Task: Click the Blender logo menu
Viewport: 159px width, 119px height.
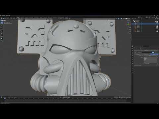Action: click(x=1, y=17)
